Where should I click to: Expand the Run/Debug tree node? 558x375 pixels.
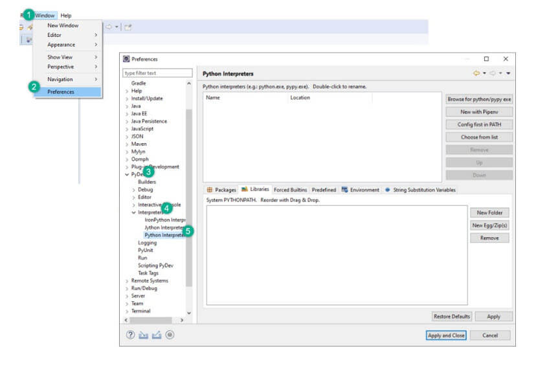coord(127,288)
